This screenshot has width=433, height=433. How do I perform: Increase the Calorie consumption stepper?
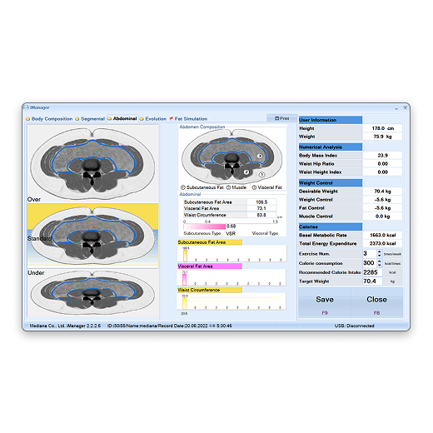379,261
